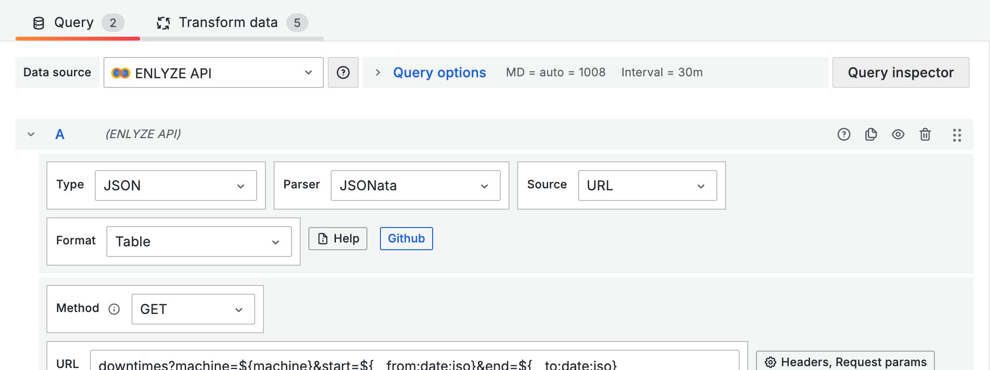Click the Headers, Request params gear button

pyautogui.click(x=845, y=362)
